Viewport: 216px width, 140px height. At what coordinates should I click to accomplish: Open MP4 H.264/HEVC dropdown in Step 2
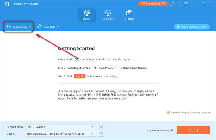tap(105, 68)
